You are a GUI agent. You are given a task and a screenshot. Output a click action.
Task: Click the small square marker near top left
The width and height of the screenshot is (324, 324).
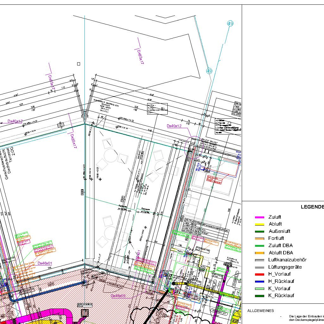click(79, 64)
